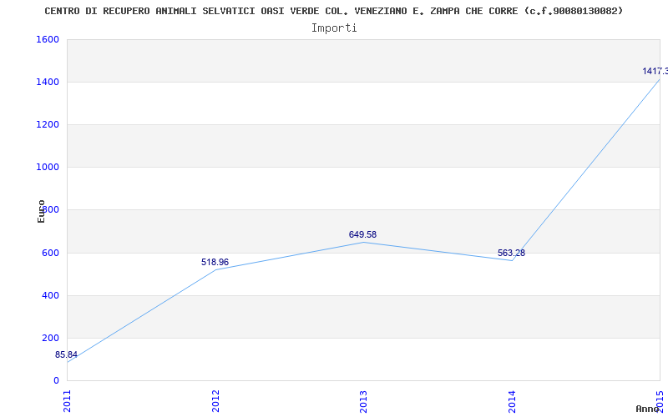668x417 pixels.
Task: Click the 2013 x-axis year label
Action: pos(363,400)
